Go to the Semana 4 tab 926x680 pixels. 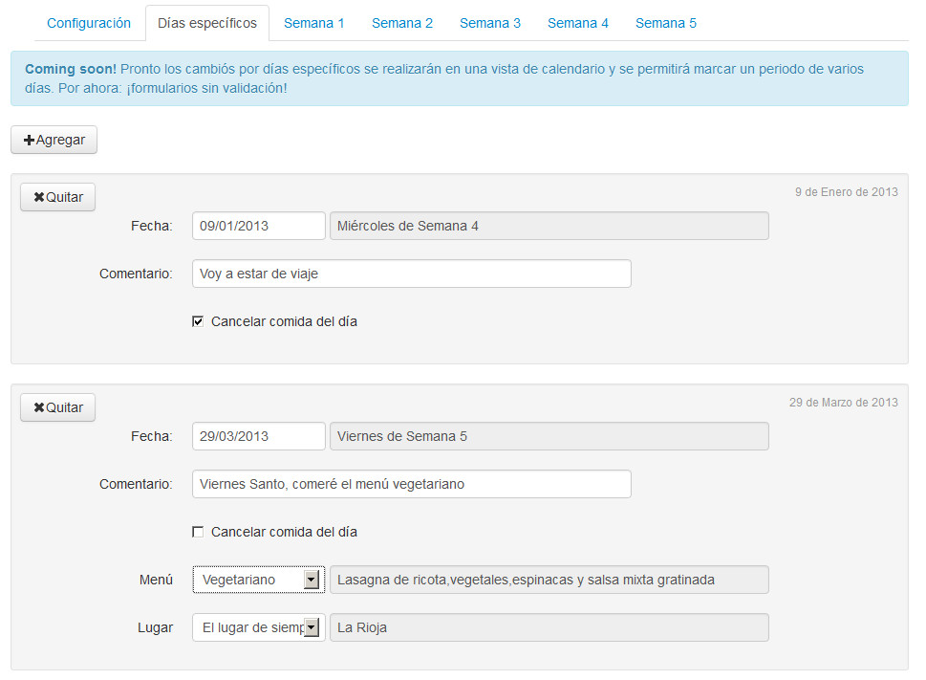coord(577,23)
